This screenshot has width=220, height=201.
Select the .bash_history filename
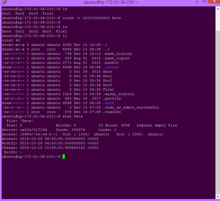pyautogui.click(x=118, y=54)
